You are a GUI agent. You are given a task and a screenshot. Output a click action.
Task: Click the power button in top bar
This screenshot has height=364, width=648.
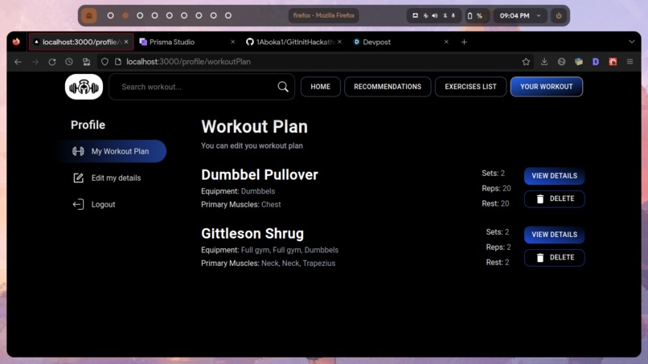(x=559, y=16)
